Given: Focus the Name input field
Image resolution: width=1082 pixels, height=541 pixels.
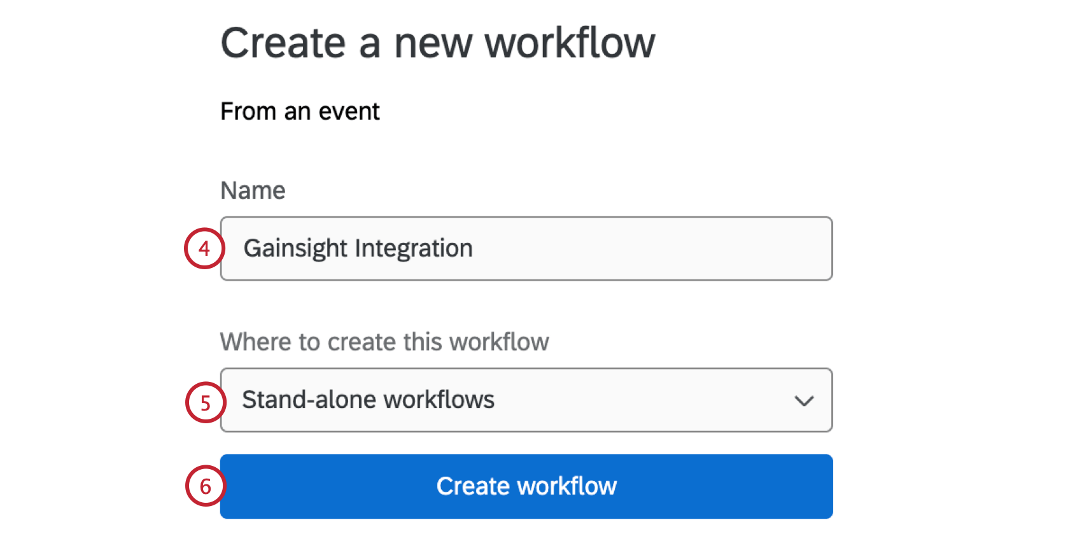Looking at the screenshot, I should click(526, 248).
